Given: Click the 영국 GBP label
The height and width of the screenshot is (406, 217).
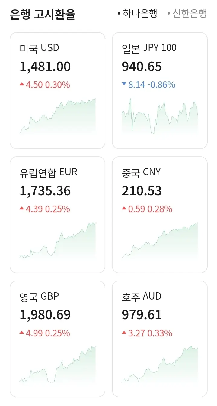Looking at the screenshot, I should point(39,297).
